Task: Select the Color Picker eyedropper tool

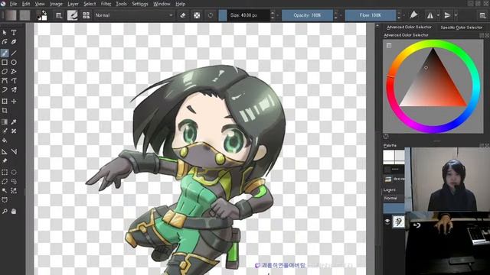Action: [x=14, y=122]
